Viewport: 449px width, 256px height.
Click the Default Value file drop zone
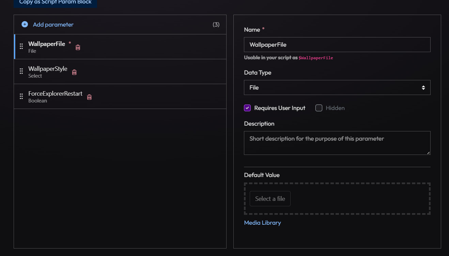coord(337,199)
